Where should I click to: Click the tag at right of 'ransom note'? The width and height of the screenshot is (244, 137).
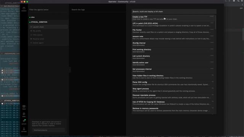(x=212, y=36)
